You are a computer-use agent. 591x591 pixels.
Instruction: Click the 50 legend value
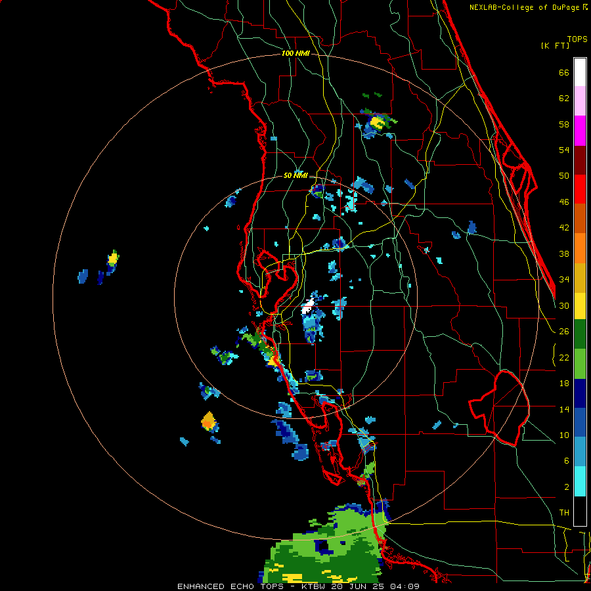[564, 175]
